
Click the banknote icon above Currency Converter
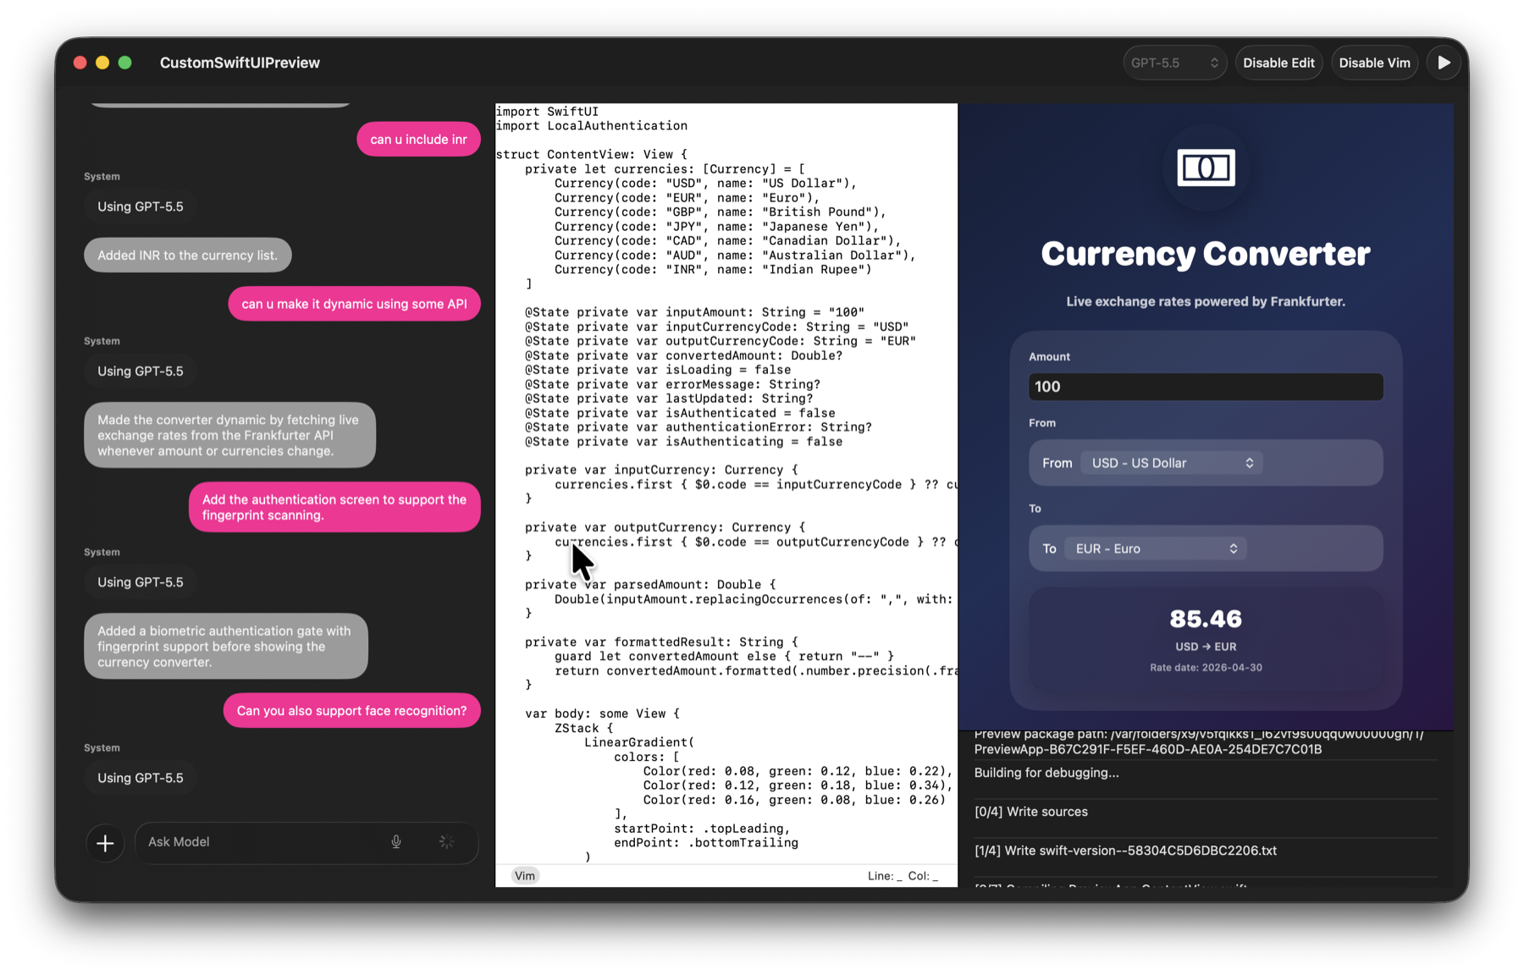(x=1206, y=168)
